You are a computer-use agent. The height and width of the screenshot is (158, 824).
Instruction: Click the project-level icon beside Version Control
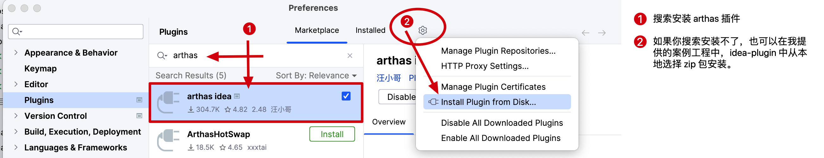point(139,116)
